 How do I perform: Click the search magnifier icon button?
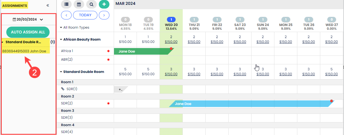pos(91,4)
